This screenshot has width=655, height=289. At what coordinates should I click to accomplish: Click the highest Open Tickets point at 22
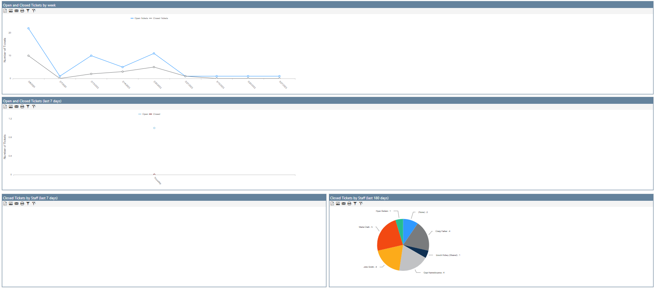[x=28, y=28]
